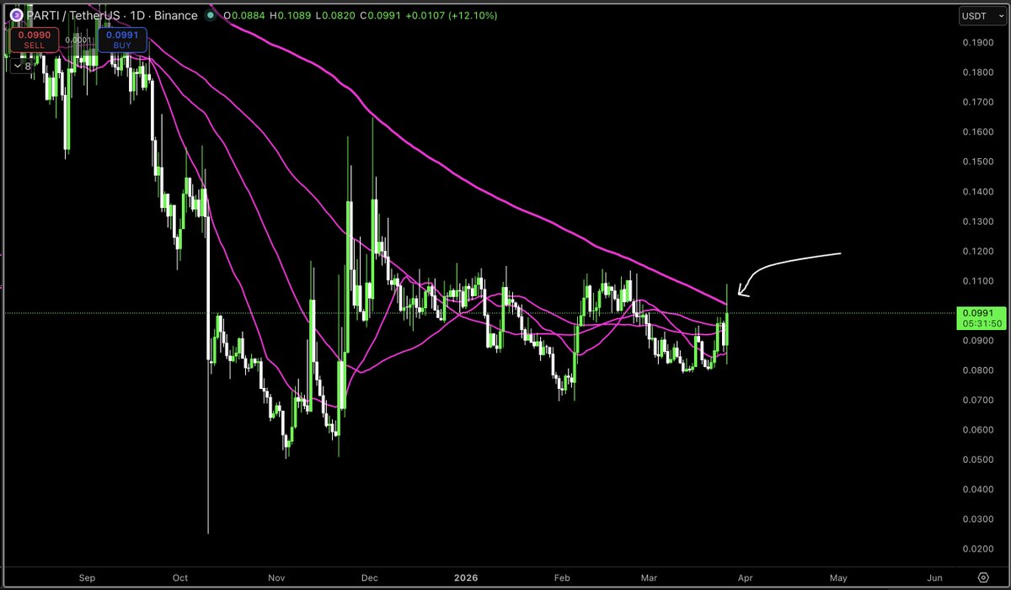Click the Feb date on time axis
Viewport: 1011px width, 590px height.
(x=564, y=578)
